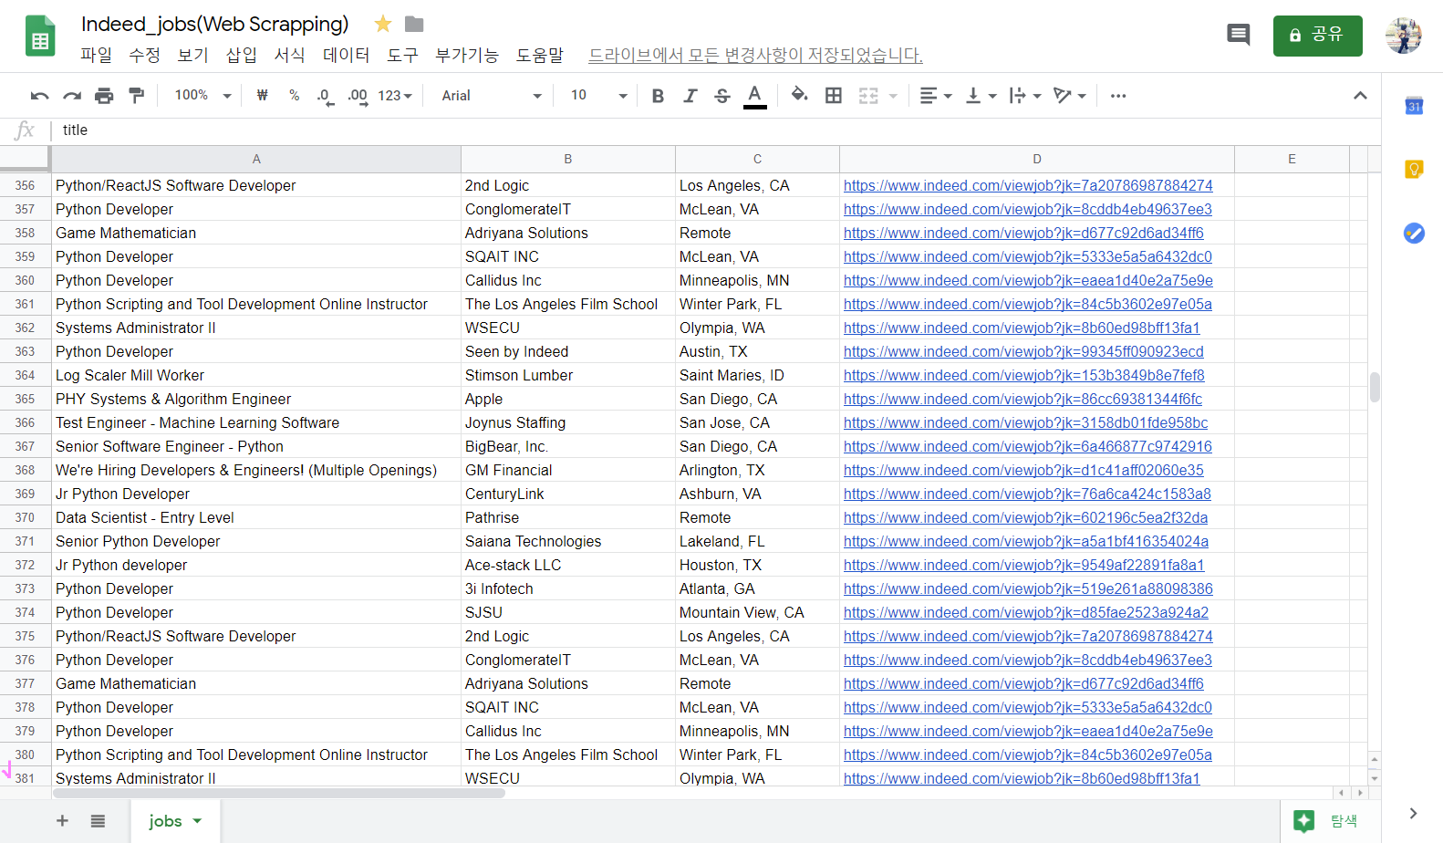Open the 파일 menu
This screenshot has height=843, width=1443.
[x=96, y=55]
